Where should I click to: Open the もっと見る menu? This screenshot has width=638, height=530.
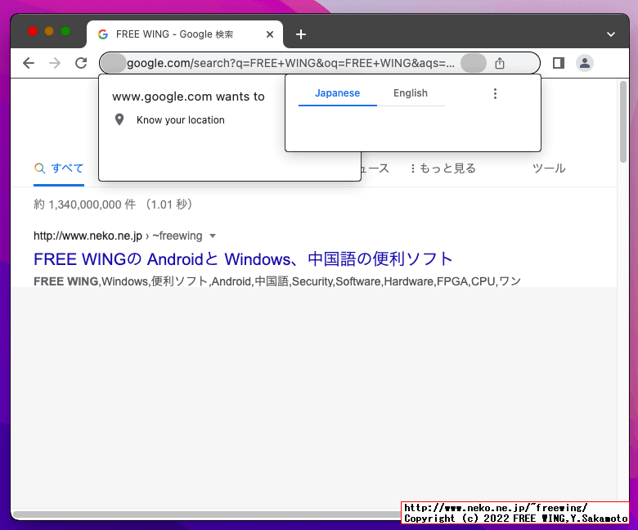pos(443,168)
